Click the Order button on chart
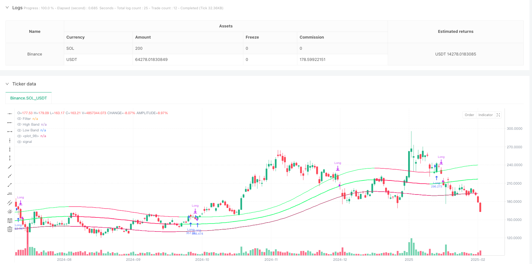The width and height of the screenshot is (532, 264). (x=469, y=115)
